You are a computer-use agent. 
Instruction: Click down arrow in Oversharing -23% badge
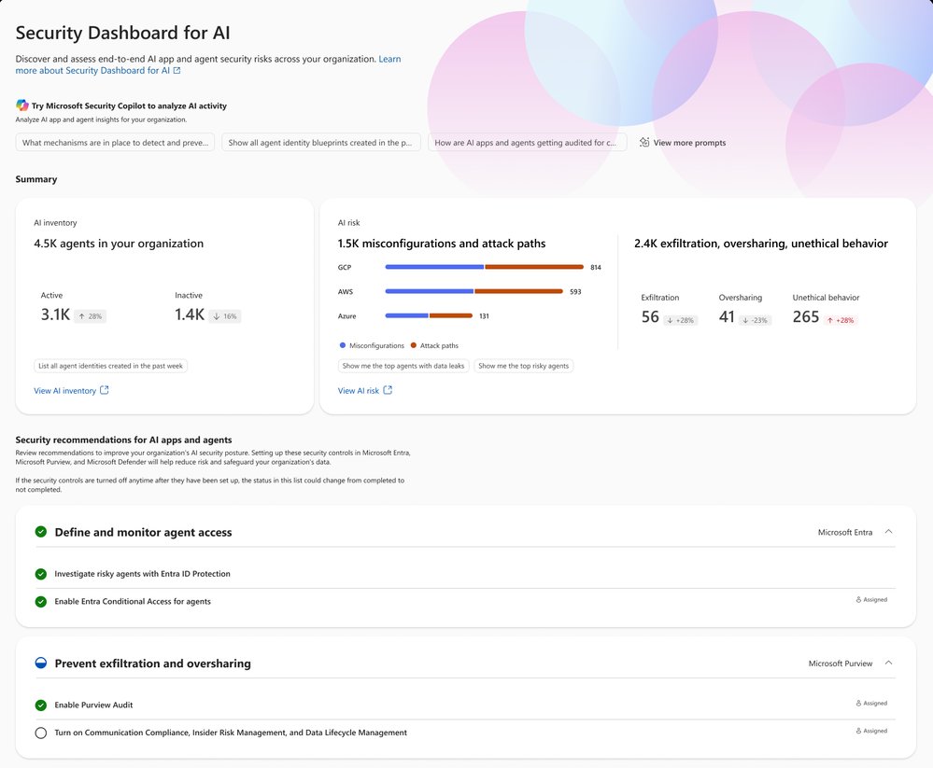coord(745,320)
